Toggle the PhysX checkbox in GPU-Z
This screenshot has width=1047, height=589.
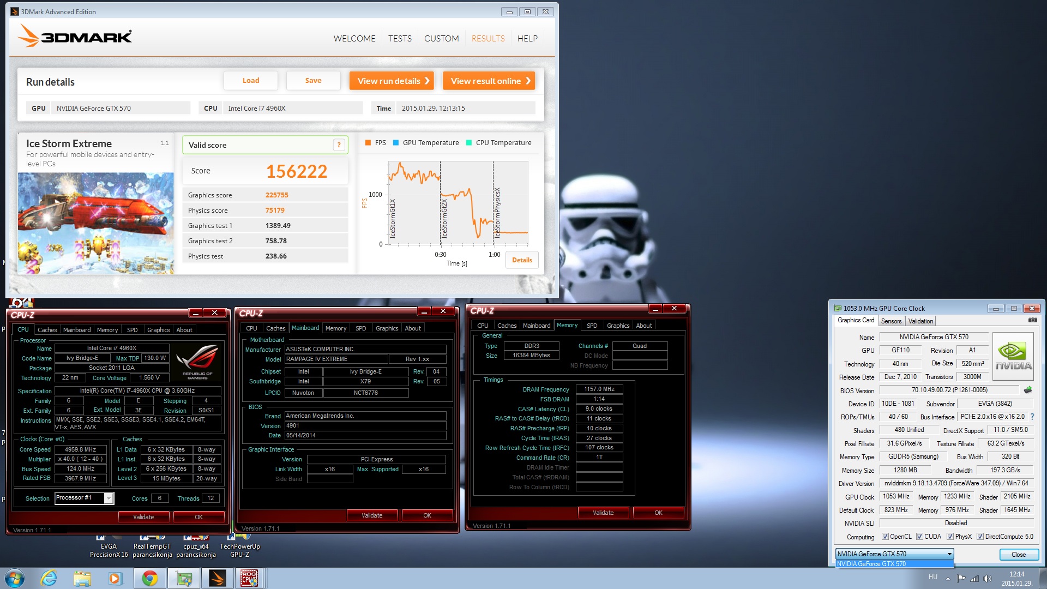pyautogui.click(x=950, y=537)
